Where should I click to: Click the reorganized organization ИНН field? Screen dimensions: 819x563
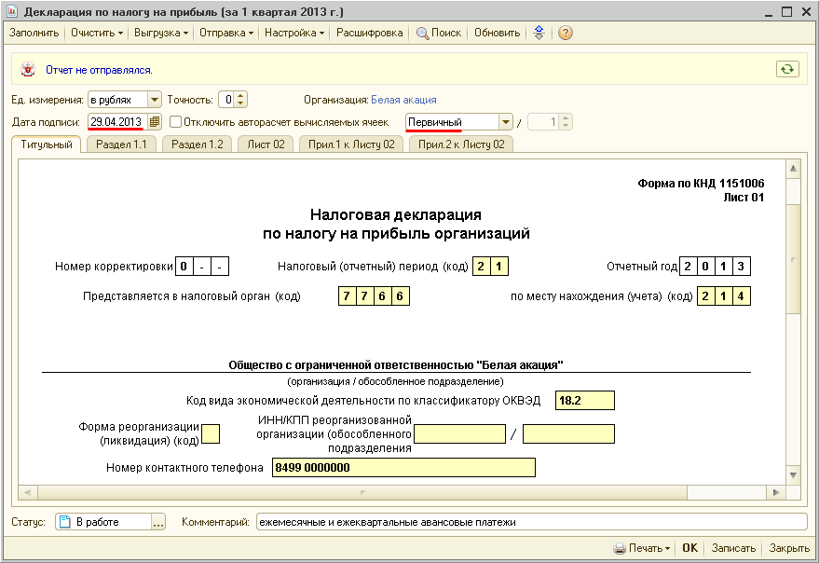(459, 433)
